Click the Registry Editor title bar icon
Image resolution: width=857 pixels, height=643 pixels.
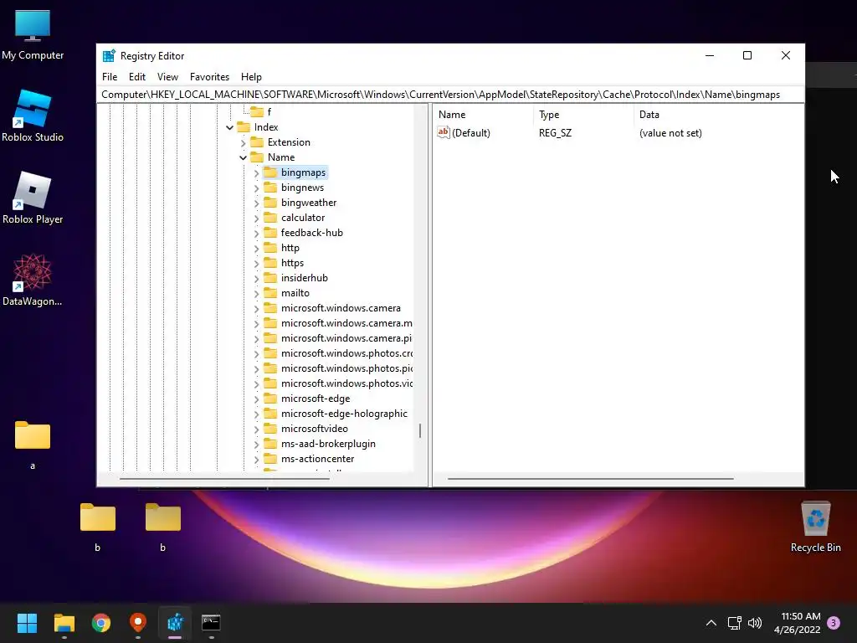point(109,56)
